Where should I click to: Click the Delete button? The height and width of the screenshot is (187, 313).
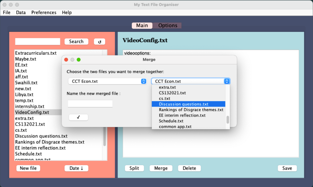189,168
